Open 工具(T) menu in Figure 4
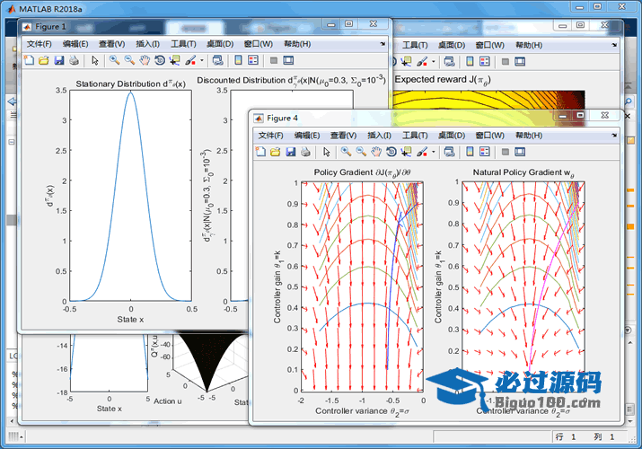This screenshot has height=449, width=642. pos(416,135)
